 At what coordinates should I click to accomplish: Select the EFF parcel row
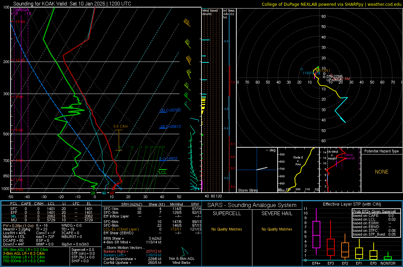[52, 212]
